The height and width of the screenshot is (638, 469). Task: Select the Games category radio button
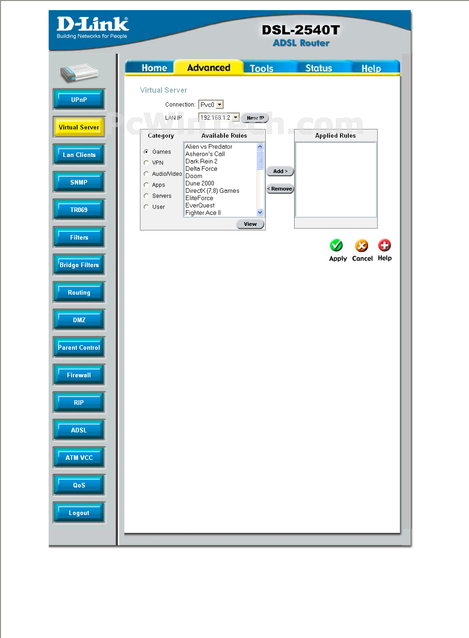[x=146, y=152]
